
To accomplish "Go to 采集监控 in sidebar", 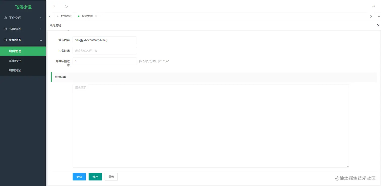I will tap(23, 61).
